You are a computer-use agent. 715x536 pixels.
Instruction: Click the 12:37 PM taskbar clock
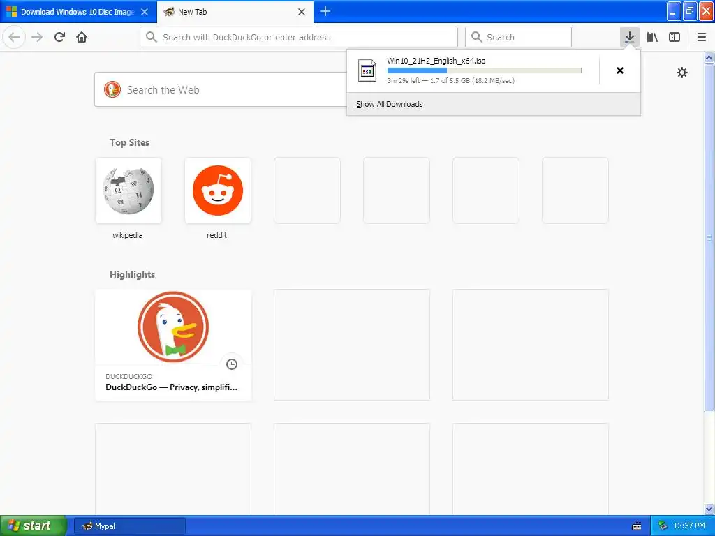pyautogui.click(x=689, y=526)
